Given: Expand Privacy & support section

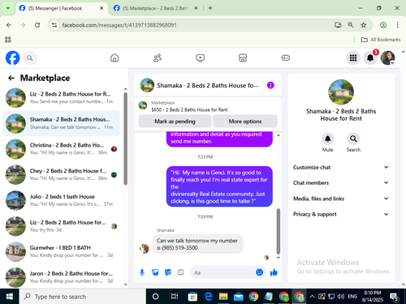Looking at the screenshot, I should (341, 214).
